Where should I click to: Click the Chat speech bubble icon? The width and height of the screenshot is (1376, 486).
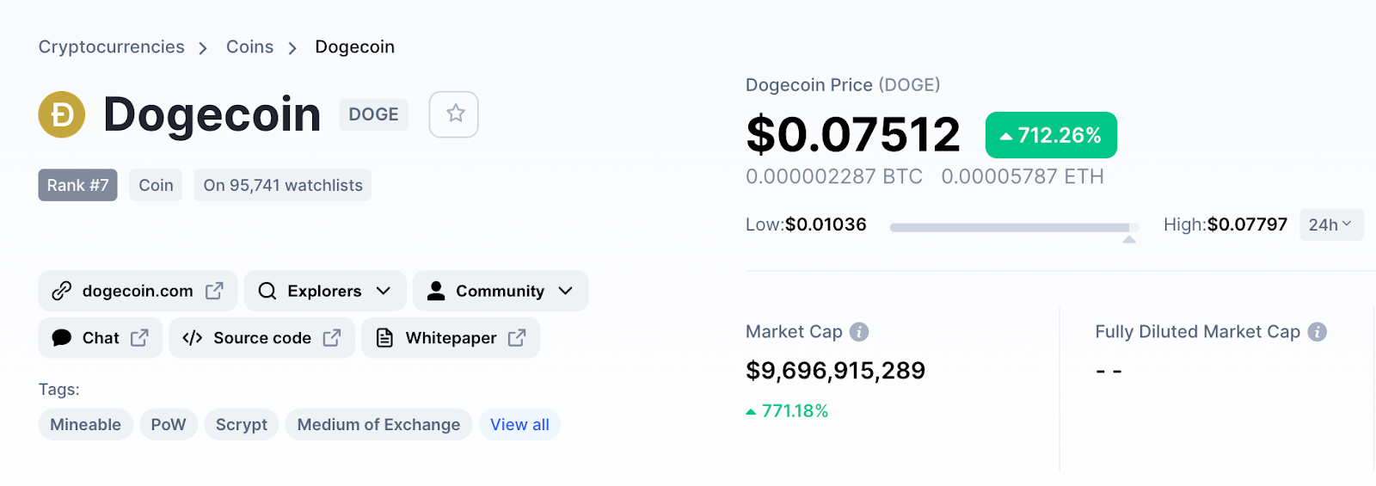(61, 338)
